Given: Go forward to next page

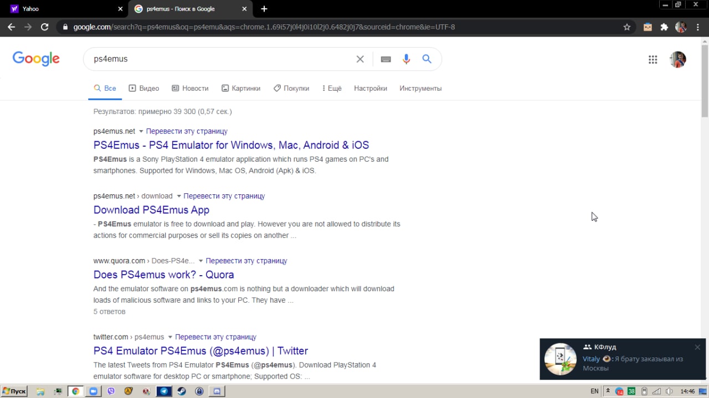Looking at the screenshot, I should click(28, 27).
